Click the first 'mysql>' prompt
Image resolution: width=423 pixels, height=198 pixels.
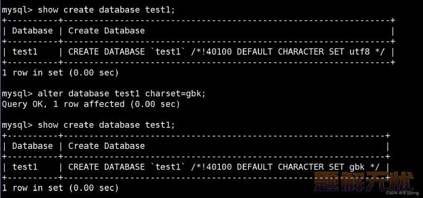(x=17, y=10)
